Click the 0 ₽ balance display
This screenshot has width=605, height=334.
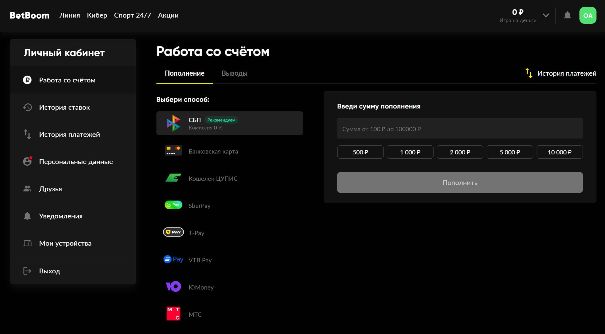[x=518, y=12]
